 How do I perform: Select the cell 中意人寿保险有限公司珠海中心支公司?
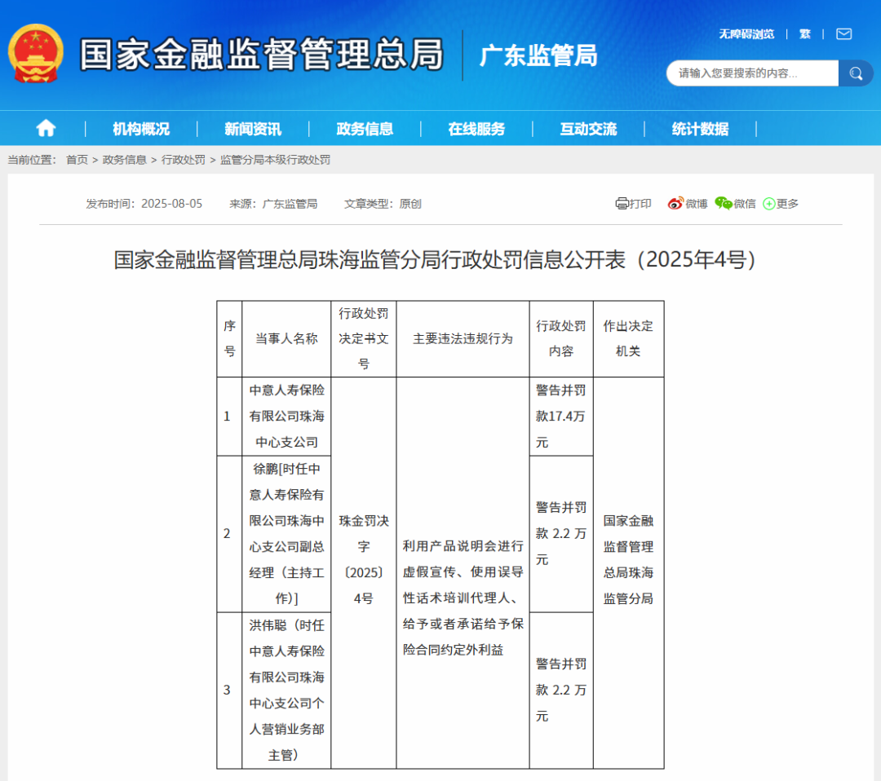(286, 416)
